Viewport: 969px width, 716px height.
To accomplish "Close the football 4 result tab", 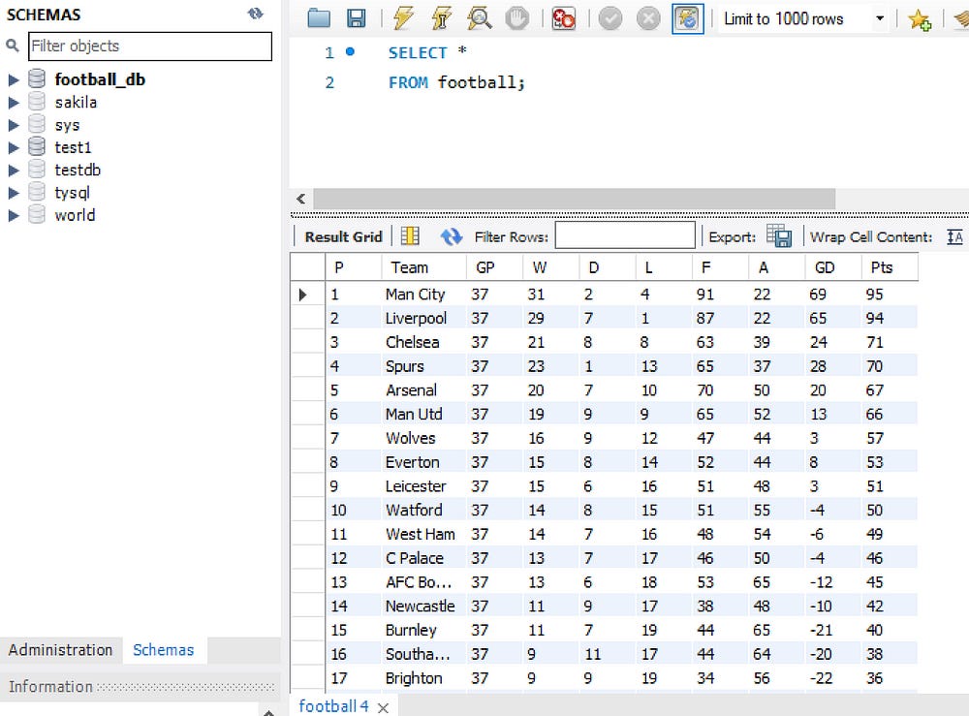I will (x=383, y=708).
